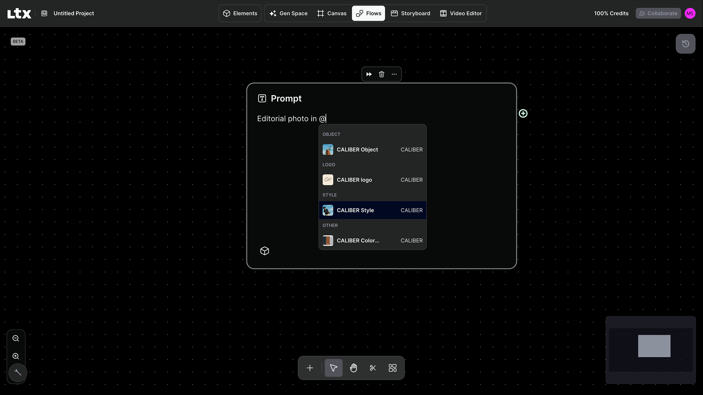Image resolution: width=703 pixels, height=395 pixels.
Task: Zoom in on the canvas
Action: pyautogui.click(x=16, y=356)
